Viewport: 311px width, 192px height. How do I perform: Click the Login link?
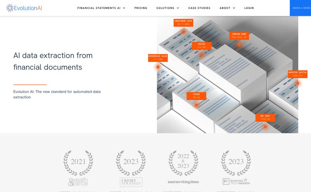(249, 8)
